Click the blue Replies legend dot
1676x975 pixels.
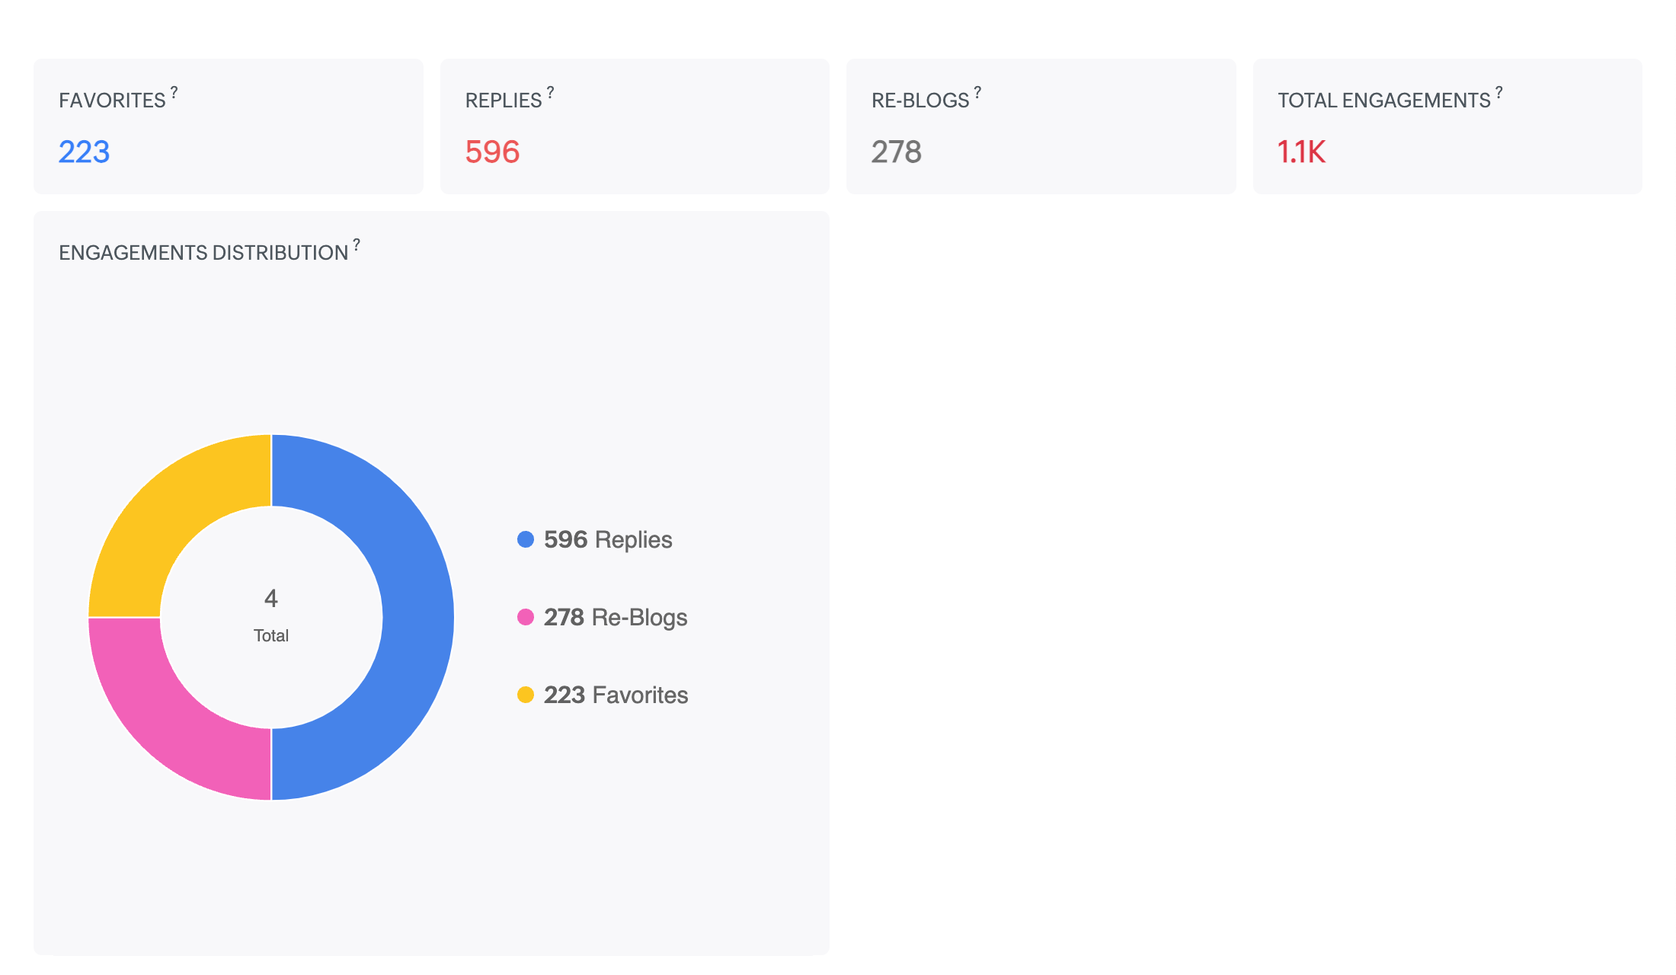tap(526, 539)
